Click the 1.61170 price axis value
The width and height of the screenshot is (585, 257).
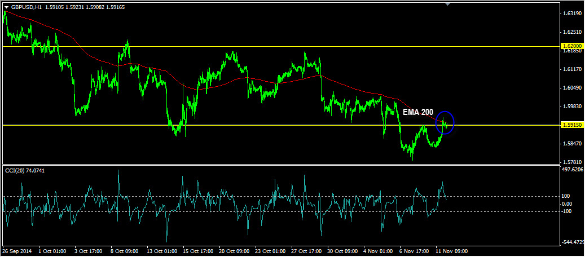click(x=573, y=69)
